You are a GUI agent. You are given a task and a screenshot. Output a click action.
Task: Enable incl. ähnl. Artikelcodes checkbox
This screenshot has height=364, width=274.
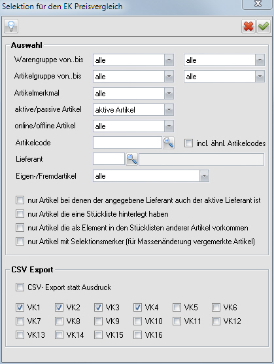(188, 143)
